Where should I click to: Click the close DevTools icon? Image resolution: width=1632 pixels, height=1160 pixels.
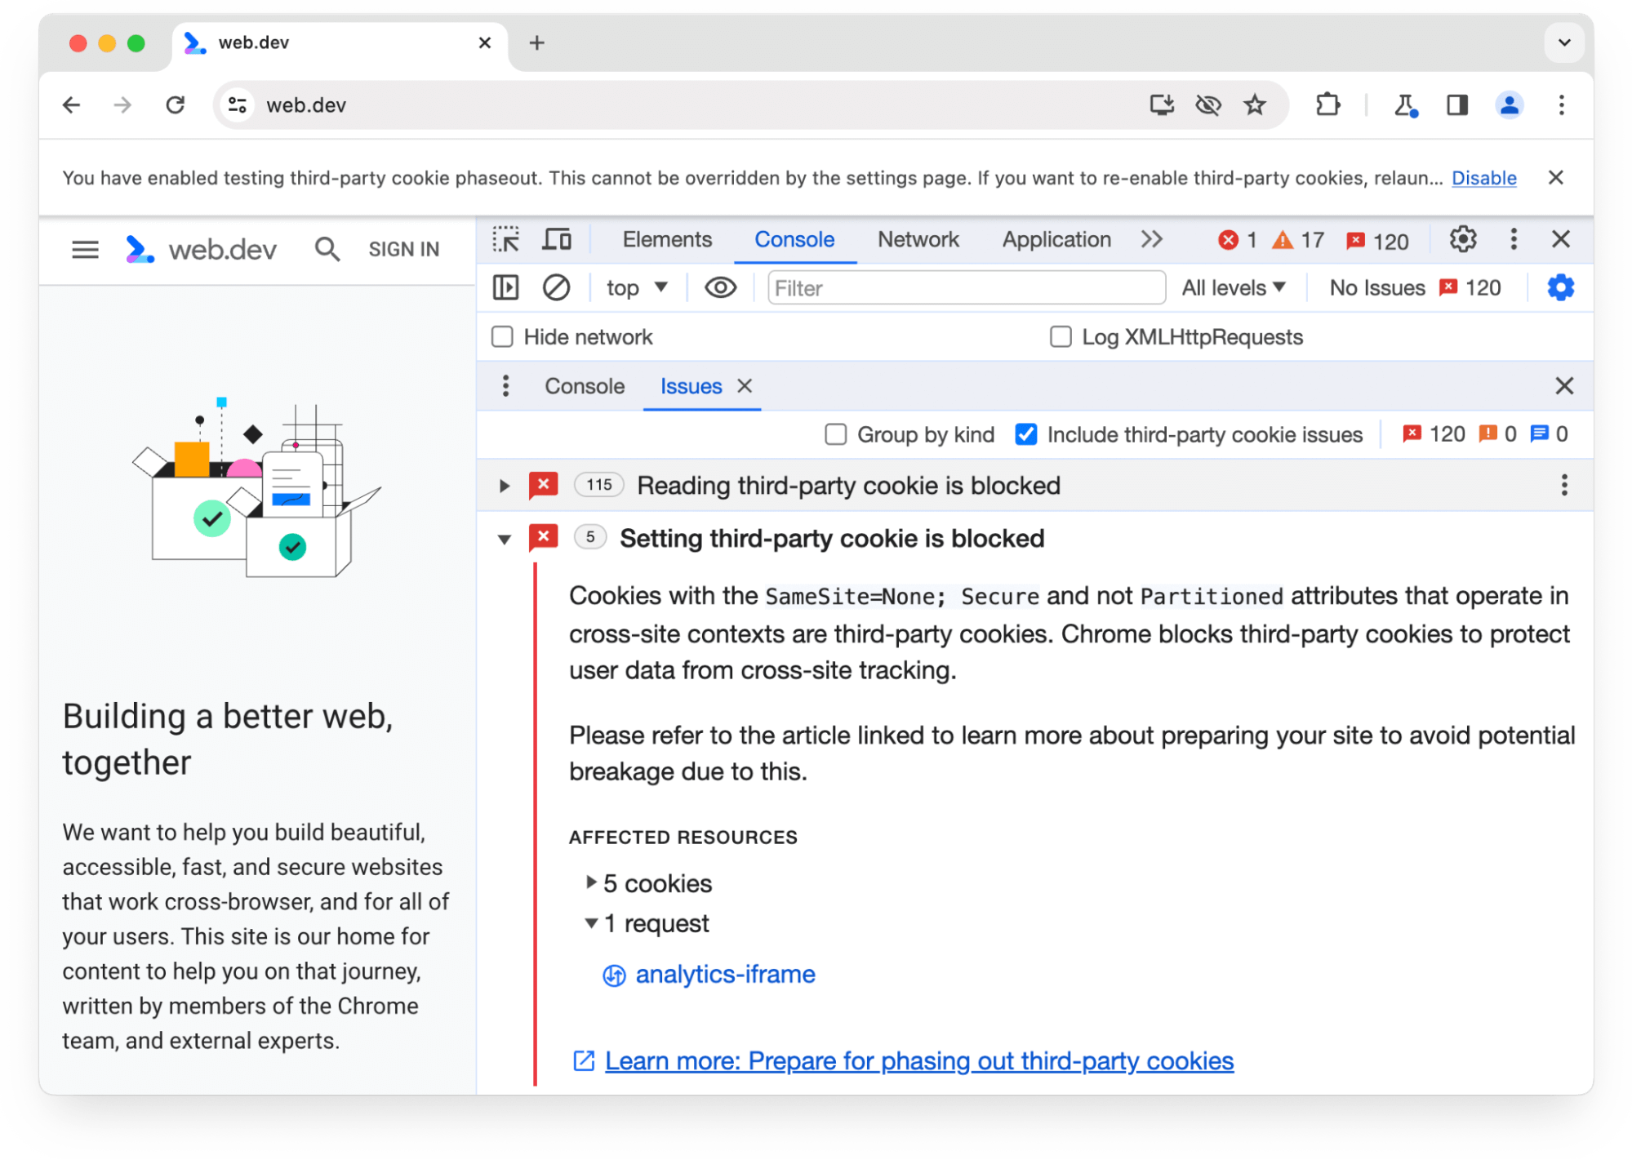point(1562,240)
